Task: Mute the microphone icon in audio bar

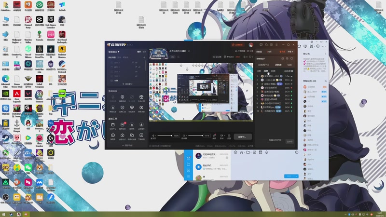Action: (153, 136)
